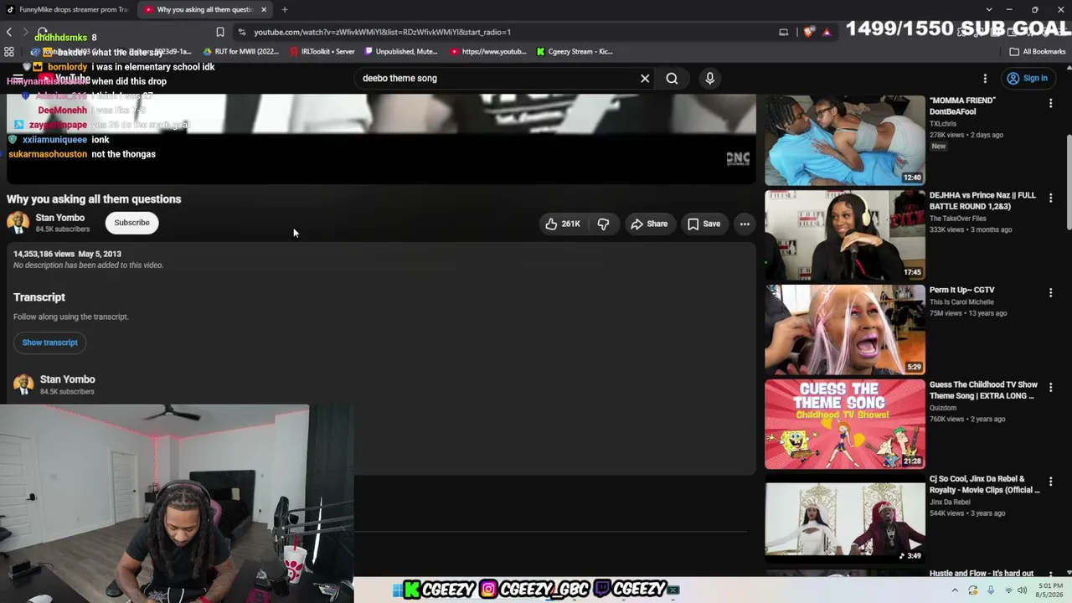Share this video
Image resolution: width=1072 pixels, height=603 pixels.
[x=649, y=224]
